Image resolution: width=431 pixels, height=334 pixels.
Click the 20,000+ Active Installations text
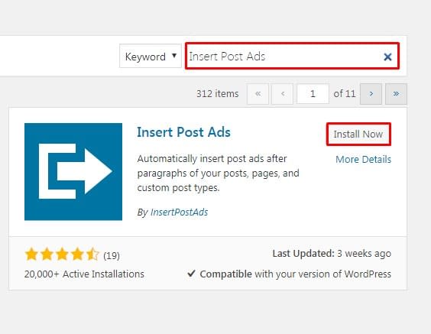pyautogui.click(x=84, y=274)
